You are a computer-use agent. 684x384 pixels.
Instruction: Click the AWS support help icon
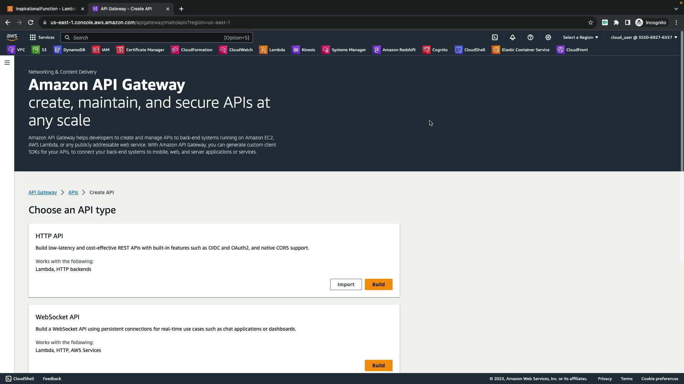tap(530, 37)
